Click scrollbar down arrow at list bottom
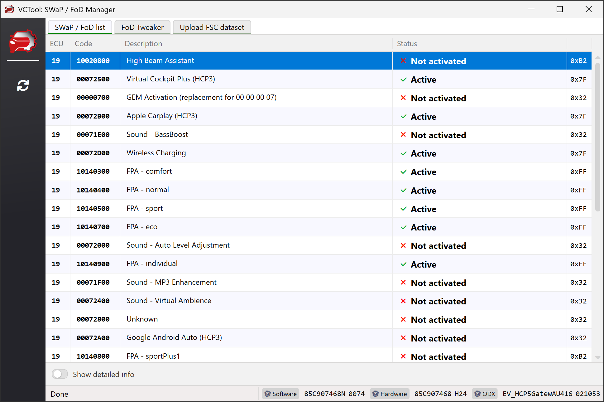 pos(597,358)
